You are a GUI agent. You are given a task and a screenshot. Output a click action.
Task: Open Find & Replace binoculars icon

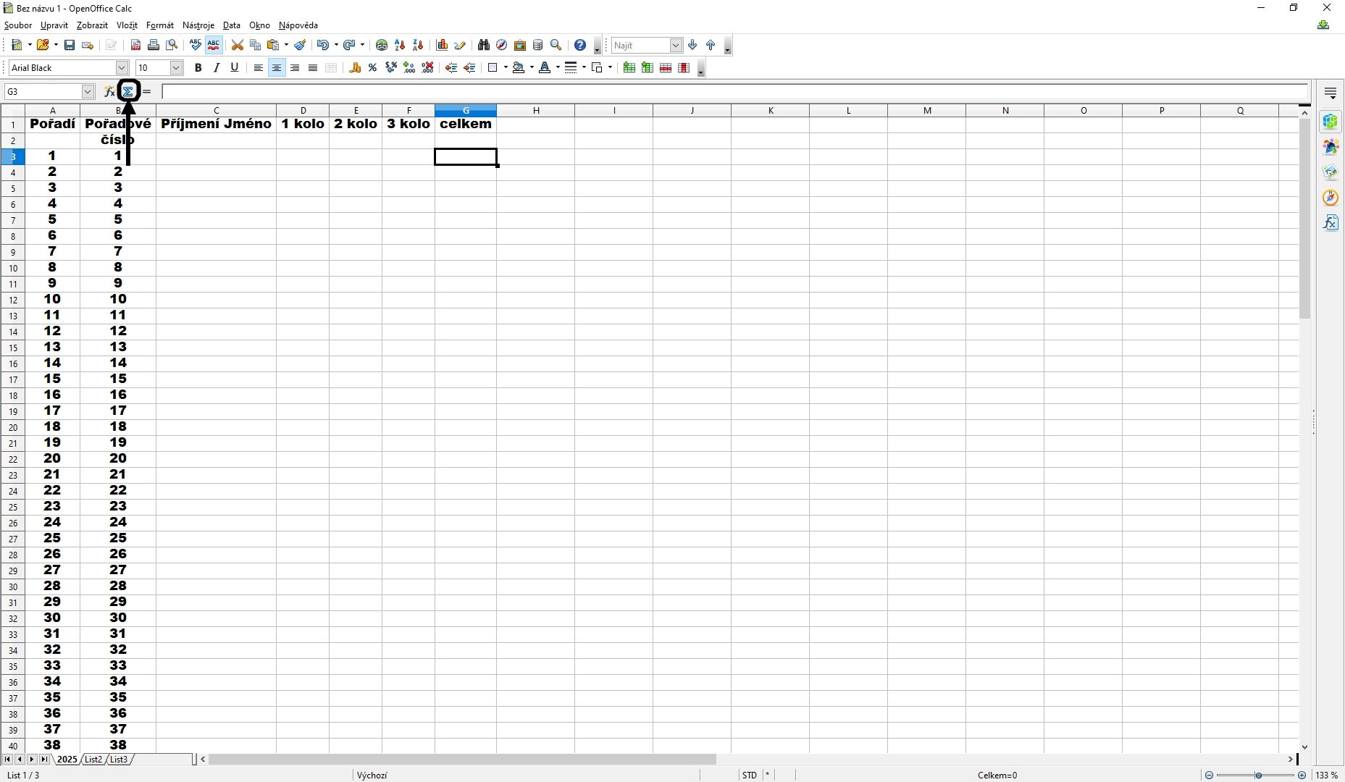click(x=484, y=45)
